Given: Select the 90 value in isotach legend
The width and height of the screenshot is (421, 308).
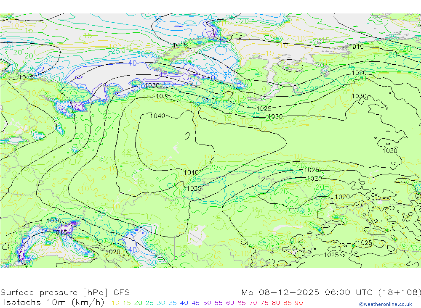Looking at the screenshot, I should point(299,303).
